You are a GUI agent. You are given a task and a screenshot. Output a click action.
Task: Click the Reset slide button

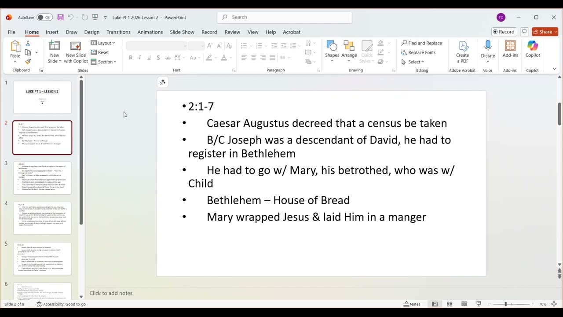point(100,52)
